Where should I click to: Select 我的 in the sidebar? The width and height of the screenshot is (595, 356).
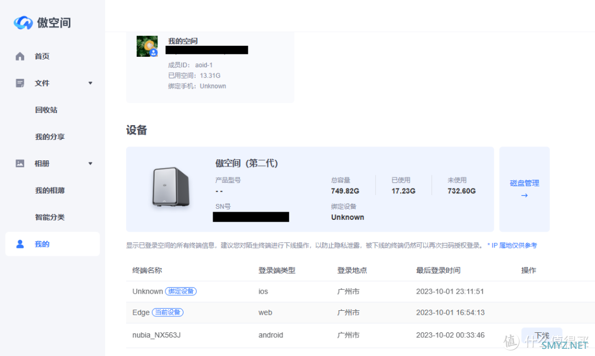coord(53,244)
